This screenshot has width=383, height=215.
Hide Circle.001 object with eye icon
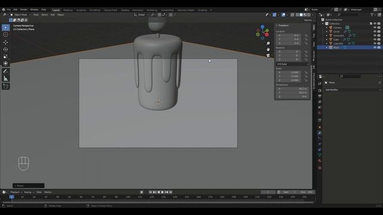tap(375, 36)
